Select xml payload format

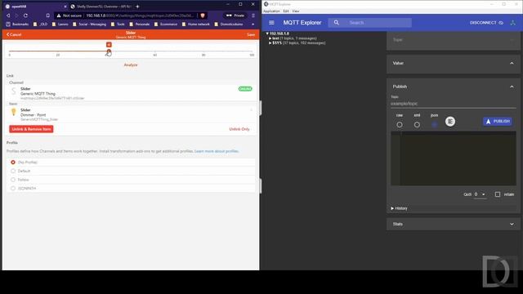(x=417, y=125)
